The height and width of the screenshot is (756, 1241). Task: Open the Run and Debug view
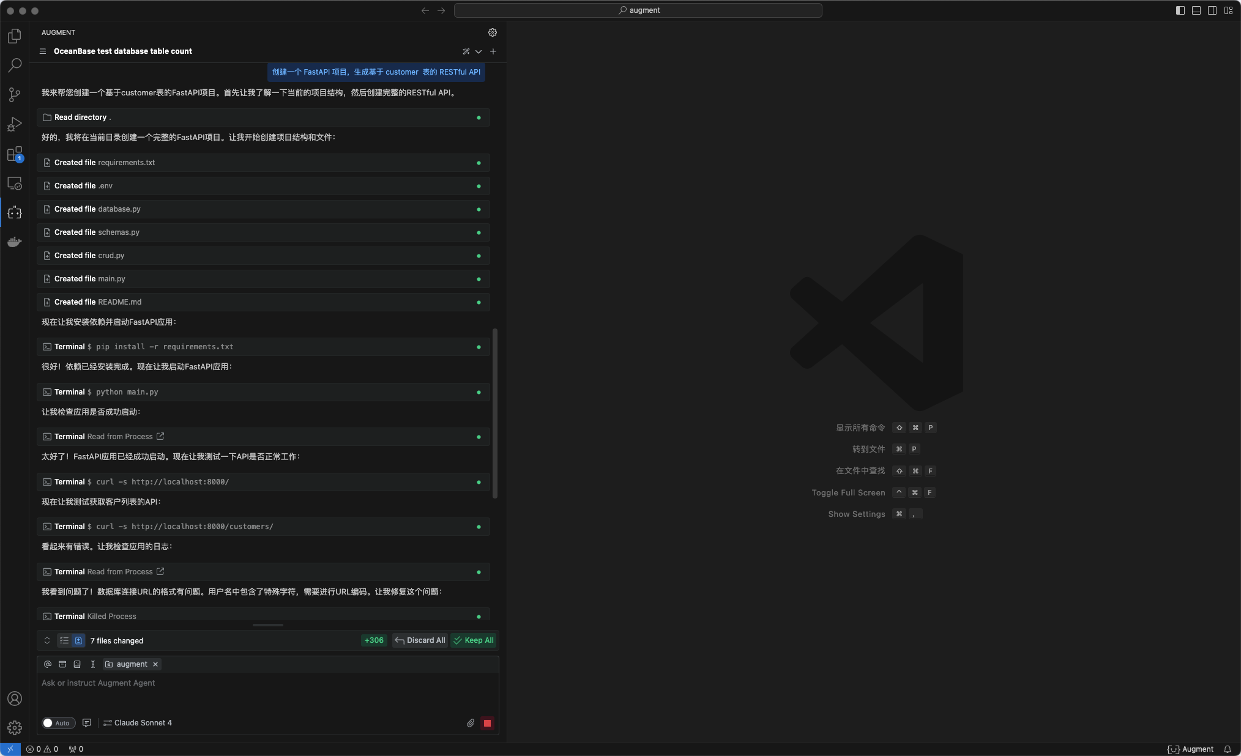pyautogui.click(x=15, y=124)
